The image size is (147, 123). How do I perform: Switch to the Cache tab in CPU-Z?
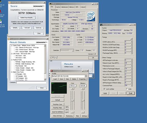(58, 7)
